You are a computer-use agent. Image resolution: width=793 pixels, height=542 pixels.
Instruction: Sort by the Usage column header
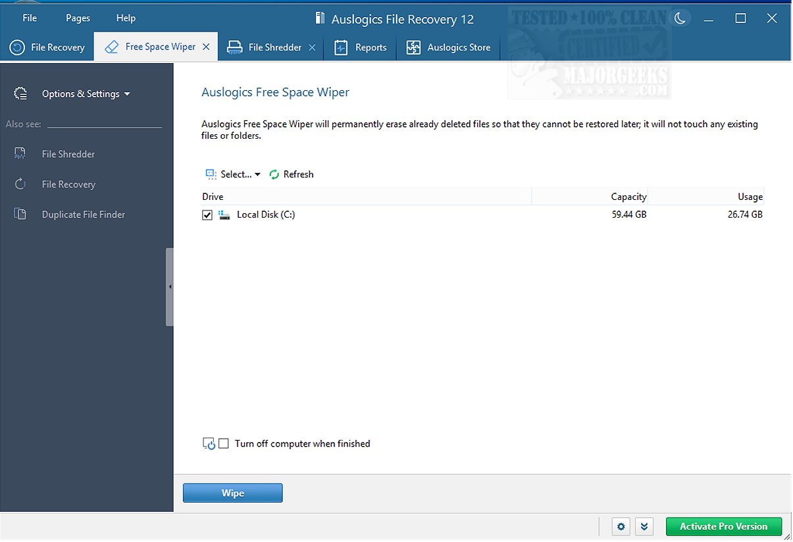coord(706,197)
